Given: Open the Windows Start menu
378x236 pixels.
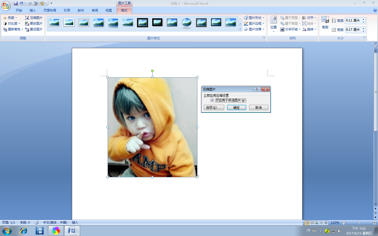Looking at the screenshot, I should (x=7, y=231).
